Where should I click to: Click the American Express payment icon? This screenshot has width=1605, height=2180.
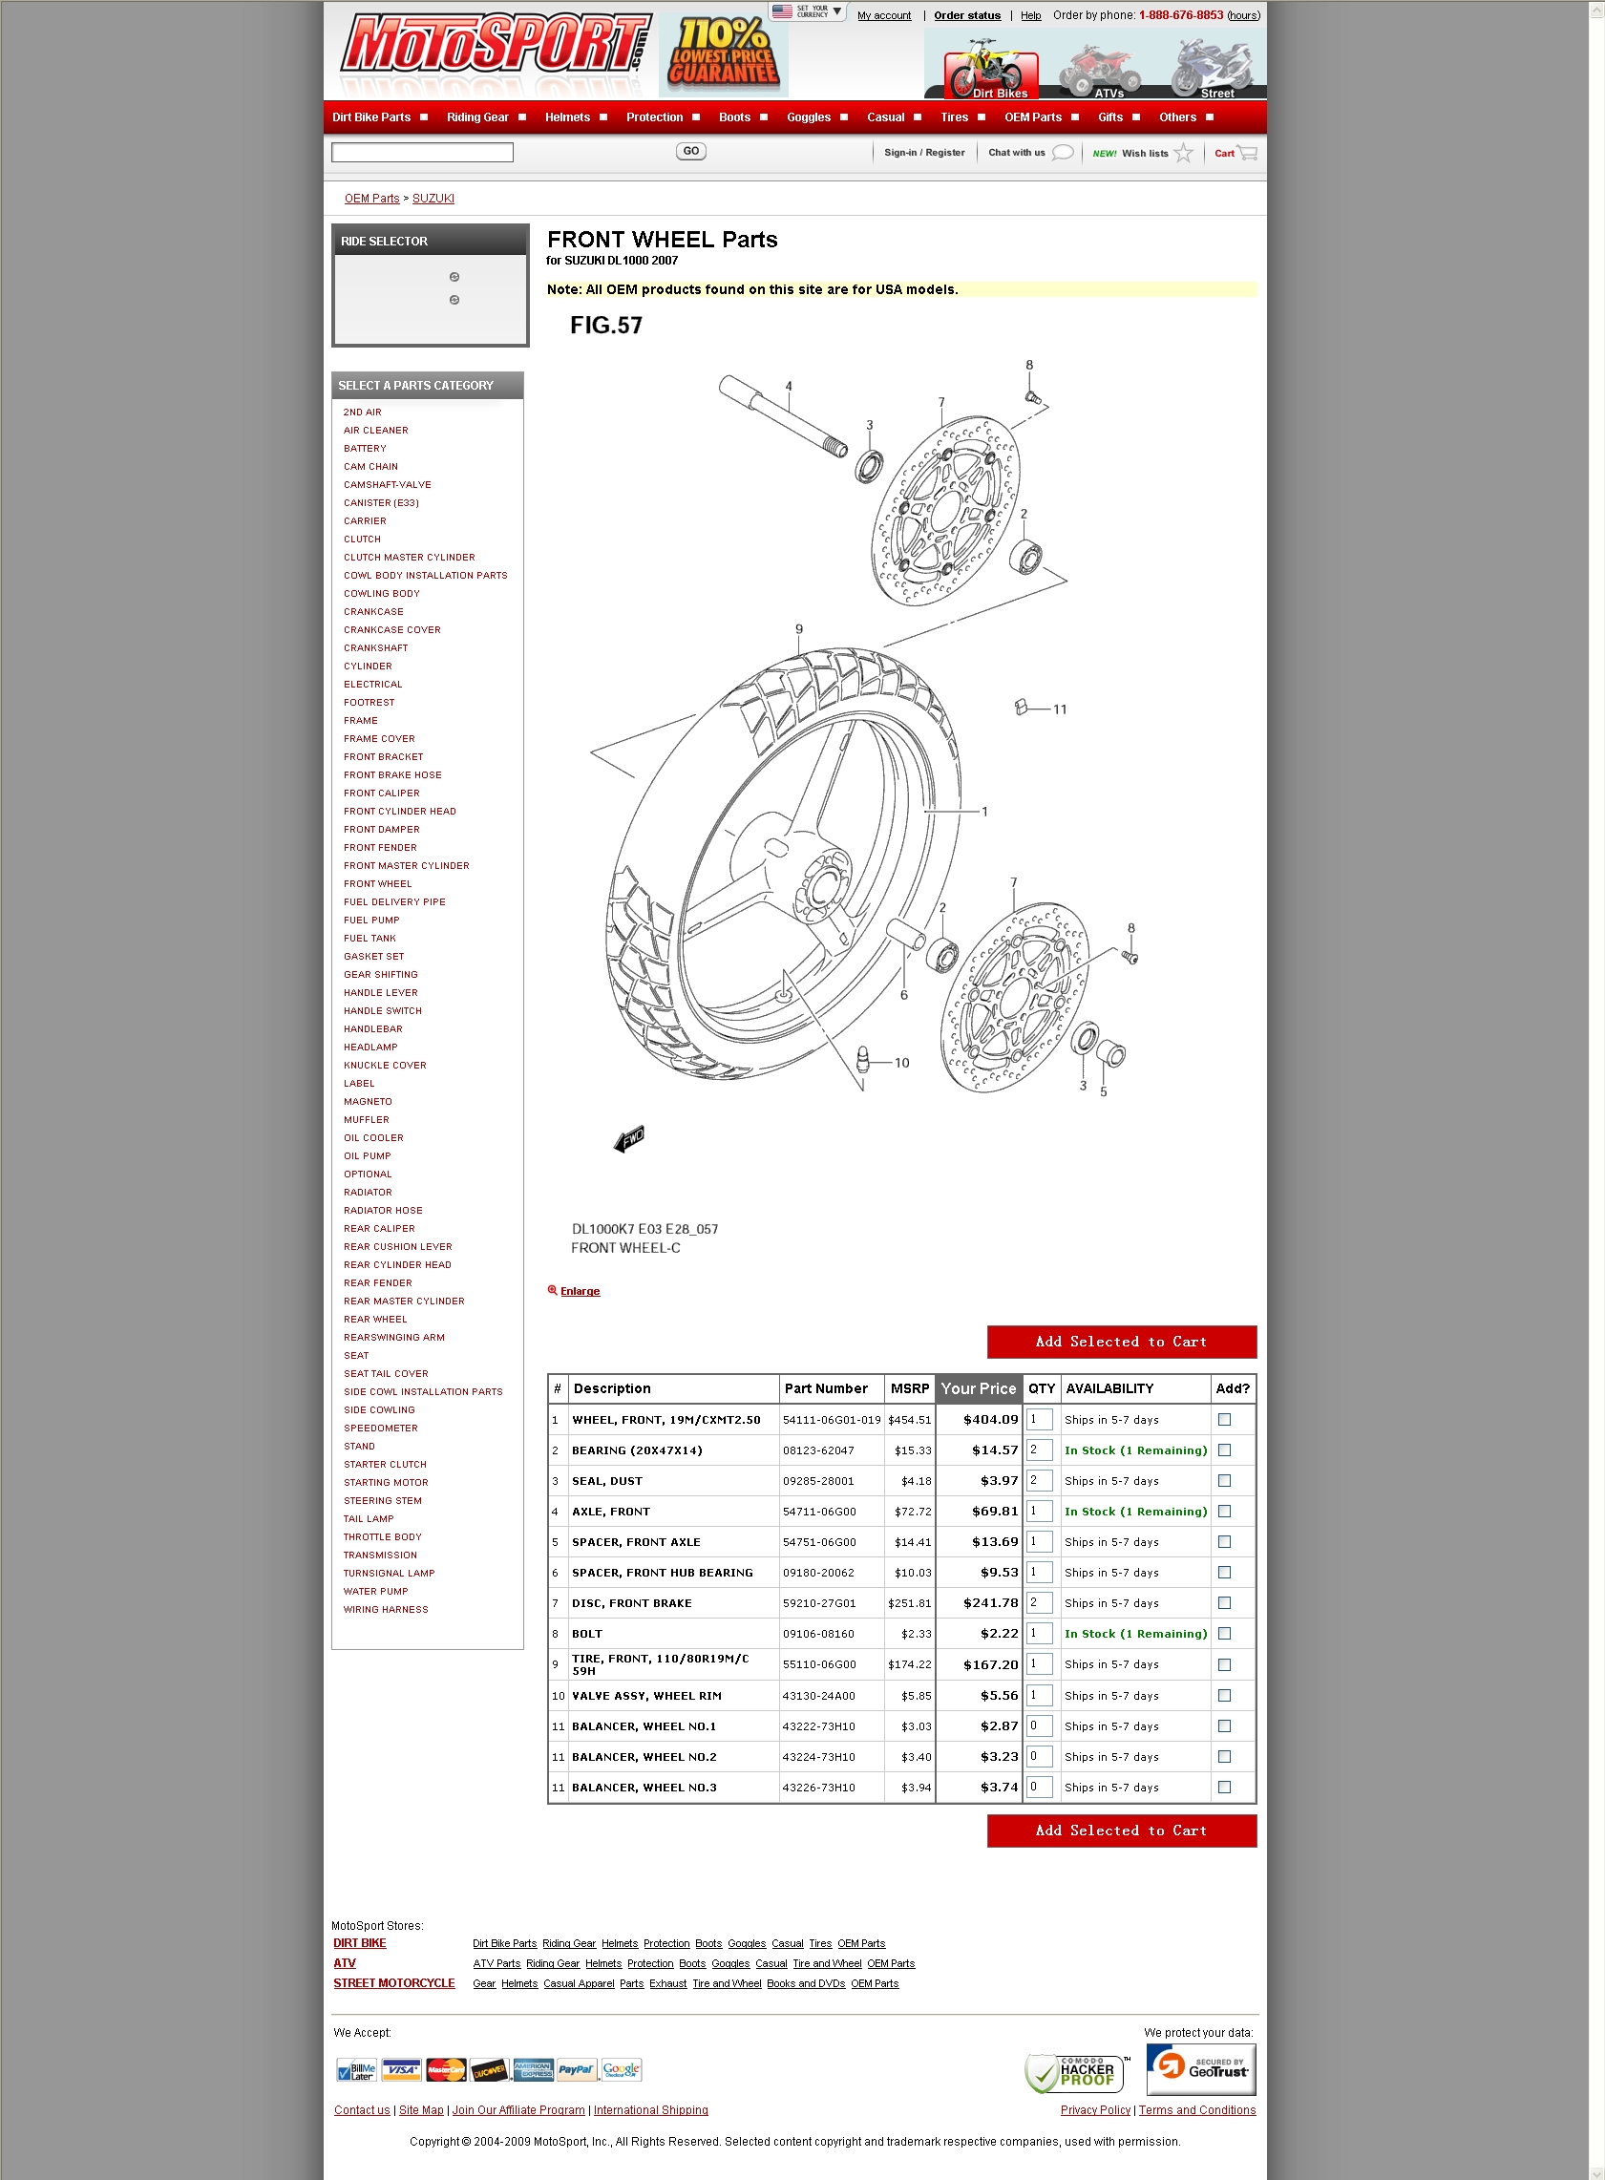click(534, 2070)
